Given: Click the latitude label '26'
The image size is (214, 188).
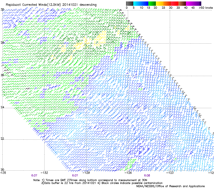Looking at the screenshot, I should coord(2,75).
